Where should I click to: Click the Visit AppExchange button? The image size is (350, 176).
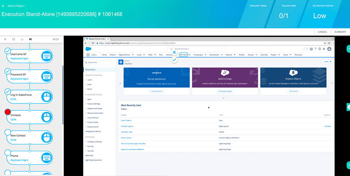coord(225,91)
